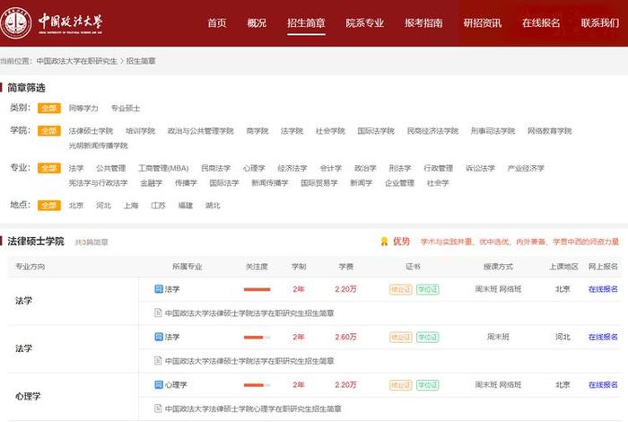
Task: Select 全部 in the 类别 filter row
Action: tap(49, 109)
